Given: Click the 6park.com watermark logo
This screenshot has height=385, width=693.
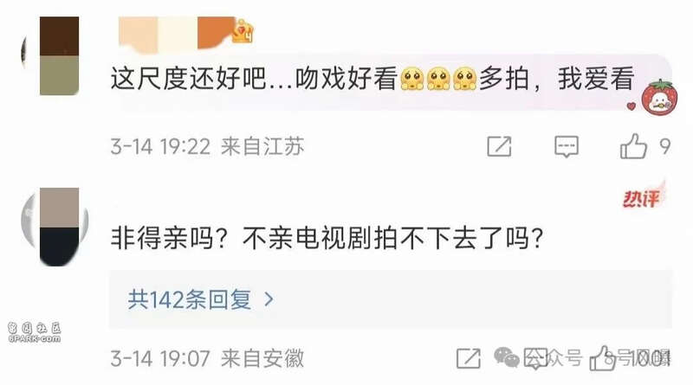Looking at the screenshot, I should [34, 332].
